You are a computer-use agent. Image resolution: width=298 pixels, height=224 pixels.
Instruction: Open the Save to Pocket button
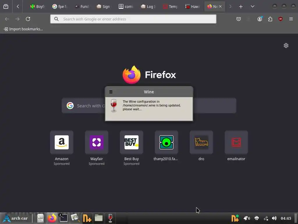(x=239, y=19)
